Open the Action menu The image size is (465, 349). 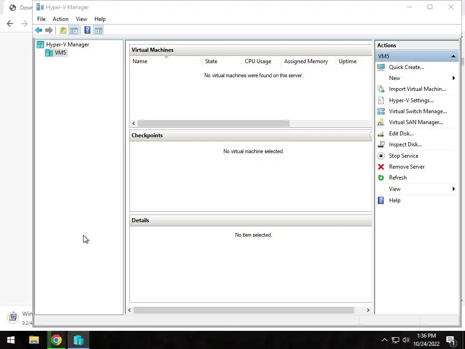60,19
